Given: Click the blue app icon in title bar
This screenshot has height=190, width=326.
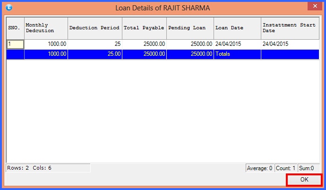Looking at the screenshot, I should (9, 8).
